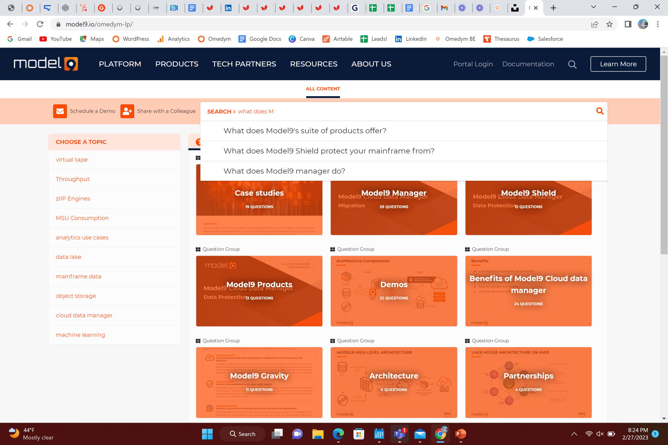Click the Learn More button

(618, 63)
